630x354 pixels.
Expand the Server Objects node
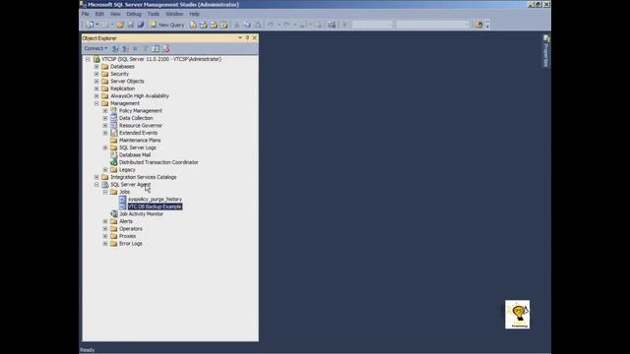[x=96, y=81]
